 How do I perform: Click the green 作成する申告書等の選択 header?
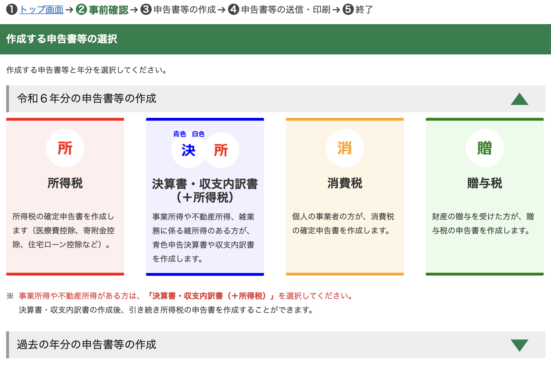pyautogui.click(x=275, y=39)
